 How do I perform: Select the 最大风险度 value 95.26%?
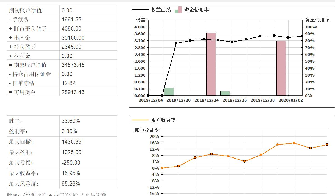point(71,184)
